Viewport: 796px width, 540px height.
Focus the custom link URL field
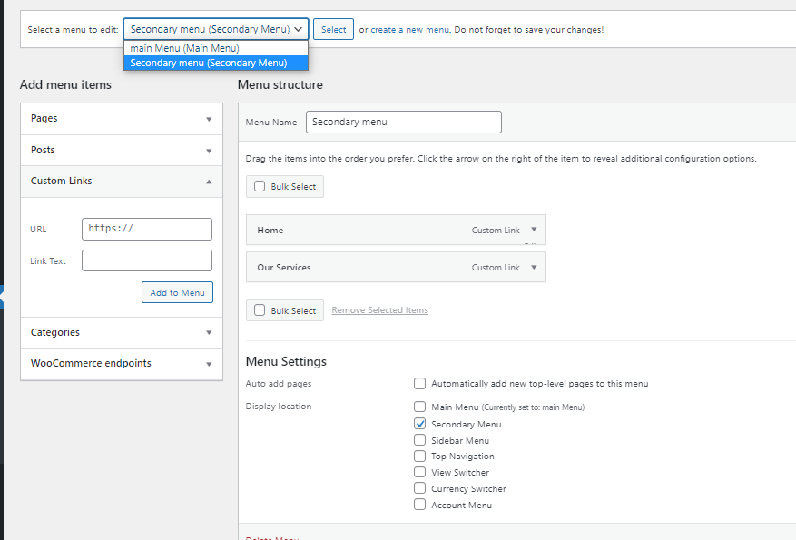(146, 229)
